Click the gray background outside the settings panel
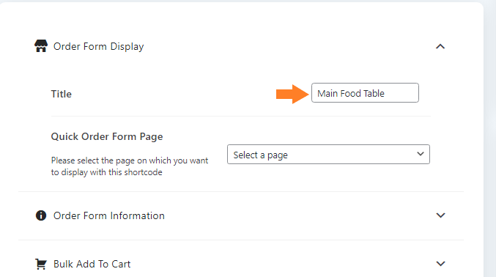This screenshot has width=496, height=277. (x=490, y=139)
